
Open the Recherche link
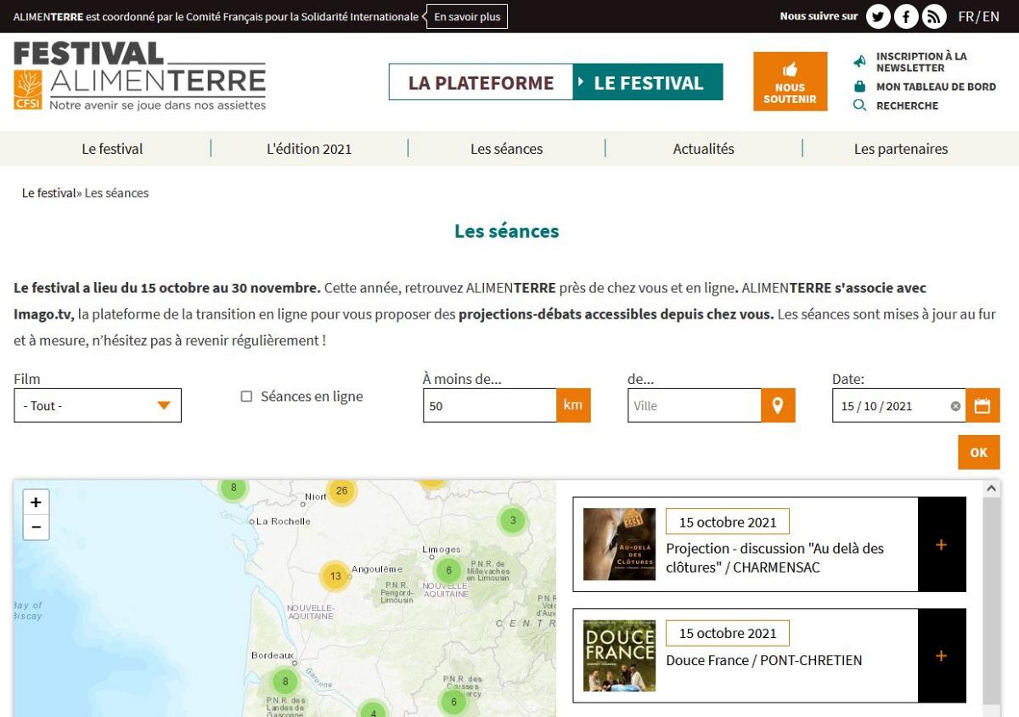[x=907, y=105]
